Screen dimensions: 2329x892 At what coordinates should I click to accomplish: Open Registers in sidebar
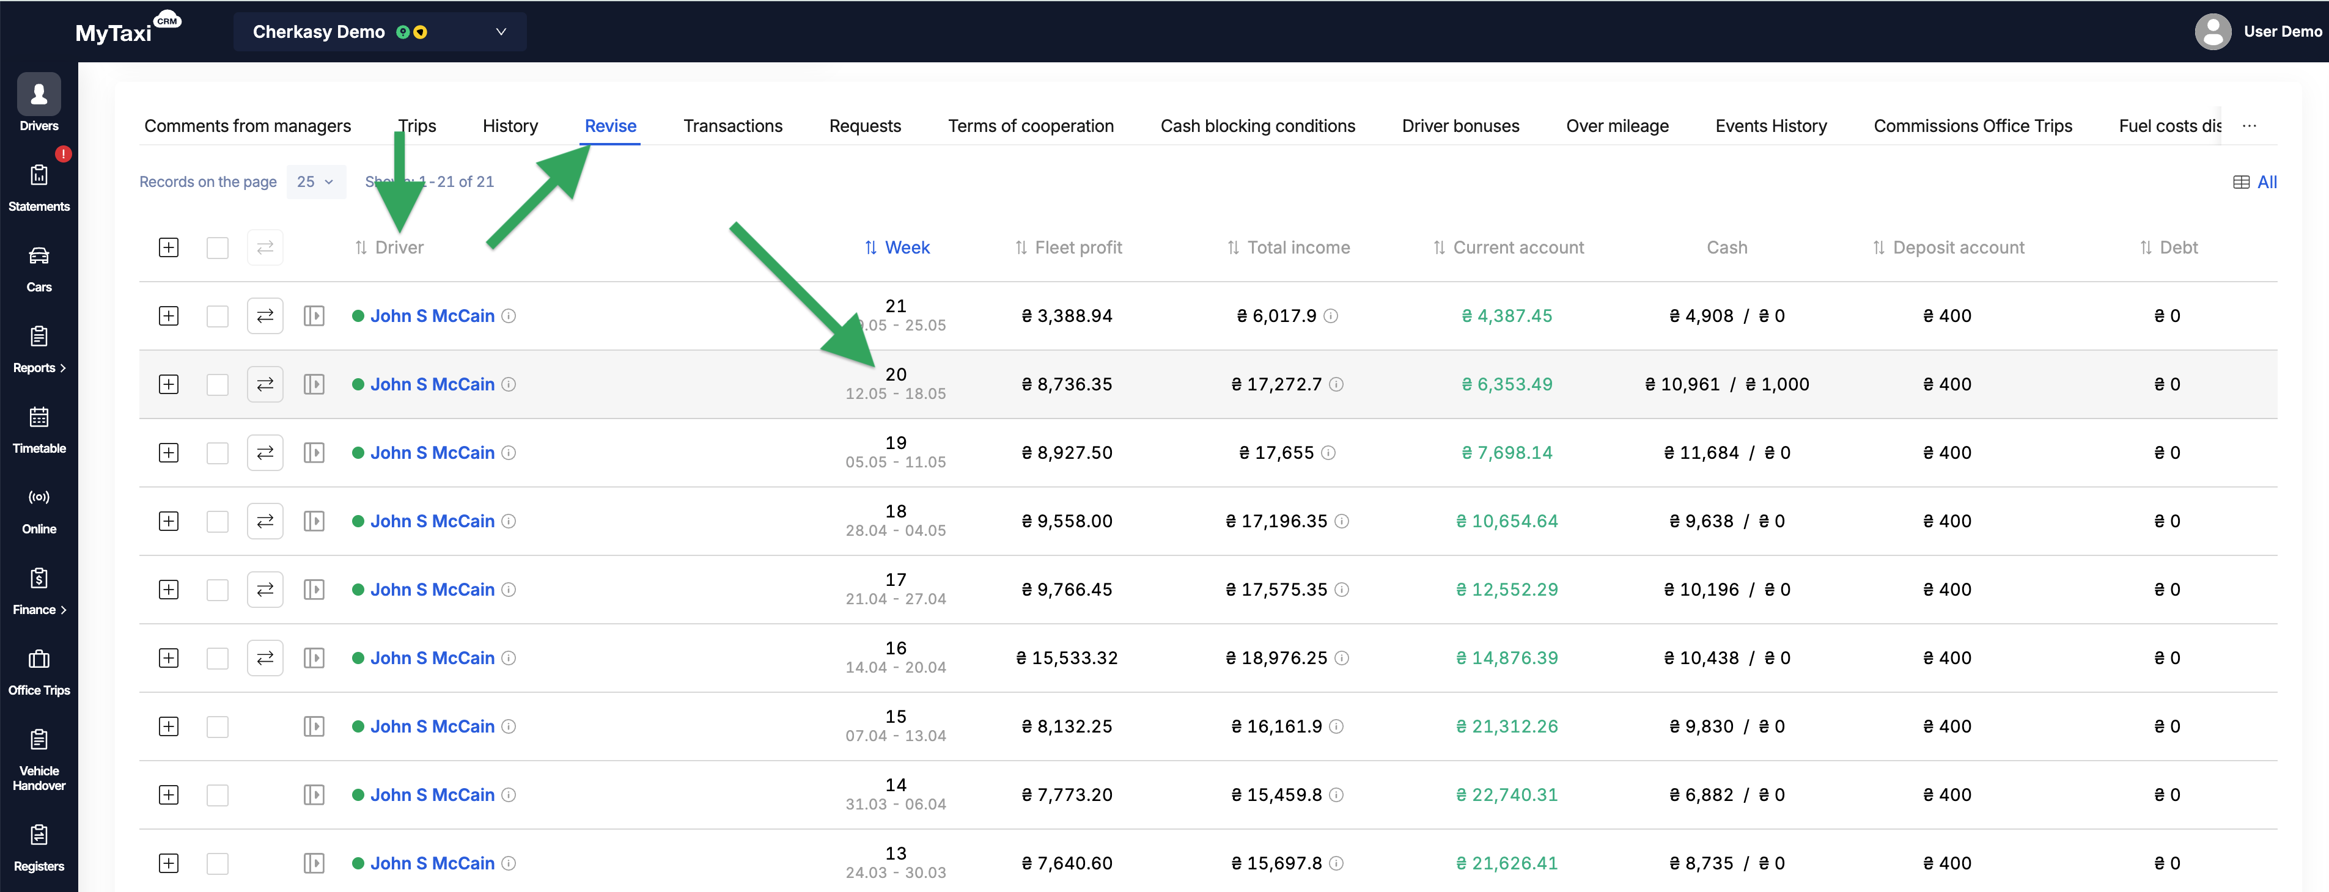pos(39,848)
